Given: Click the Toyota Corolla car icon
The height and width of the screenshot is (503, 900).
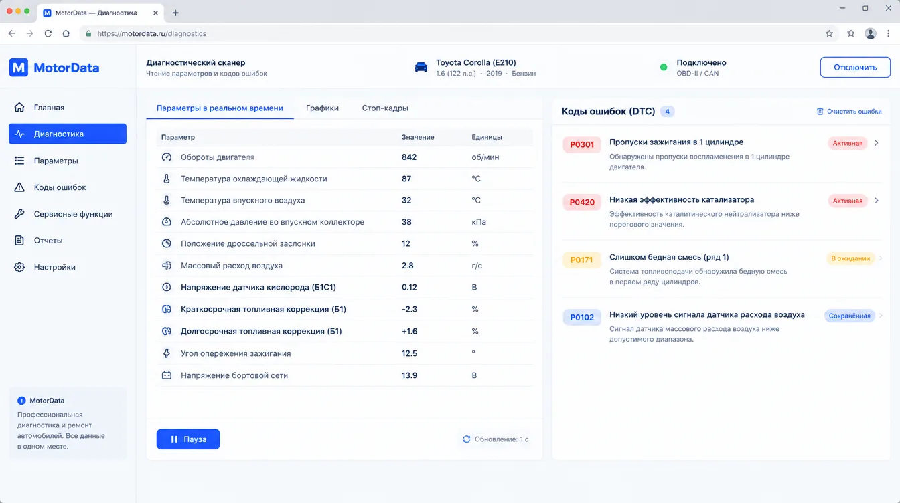Looking at the screenshot, I should (x=421, y=67).
